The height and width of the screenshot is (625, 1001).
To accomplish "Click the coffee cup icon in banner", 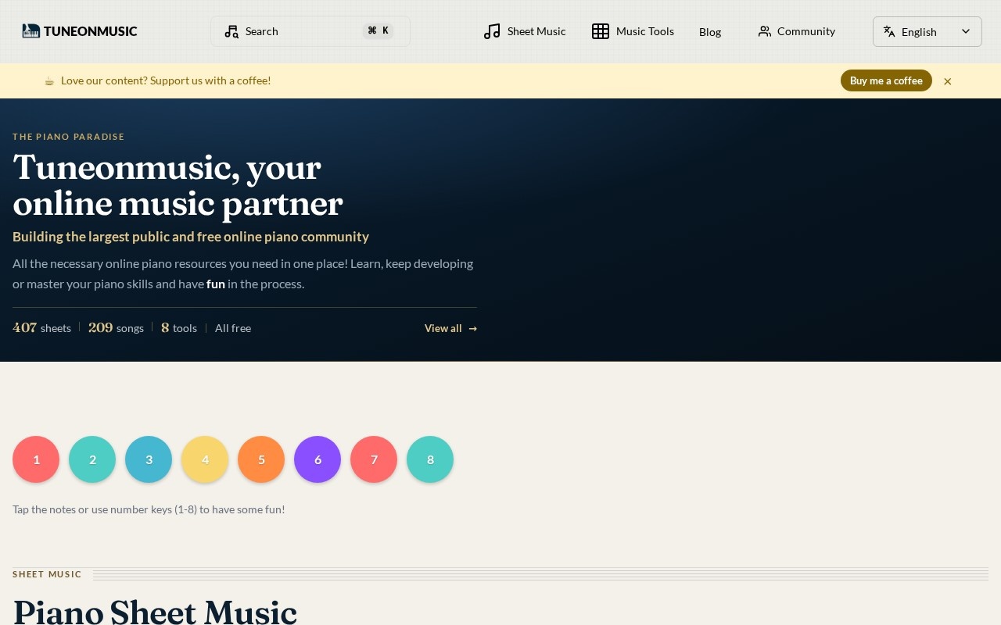I will (49, 80).
